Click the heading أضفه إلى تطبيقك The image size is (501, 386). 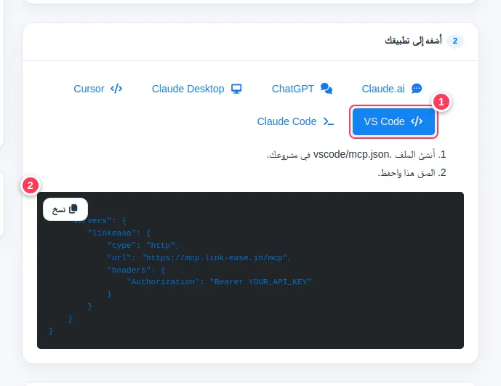coord(413,41)
